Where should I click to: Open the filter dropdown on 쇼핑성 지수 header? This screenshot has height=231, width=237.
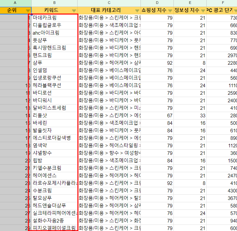click(x=170, y=10)
